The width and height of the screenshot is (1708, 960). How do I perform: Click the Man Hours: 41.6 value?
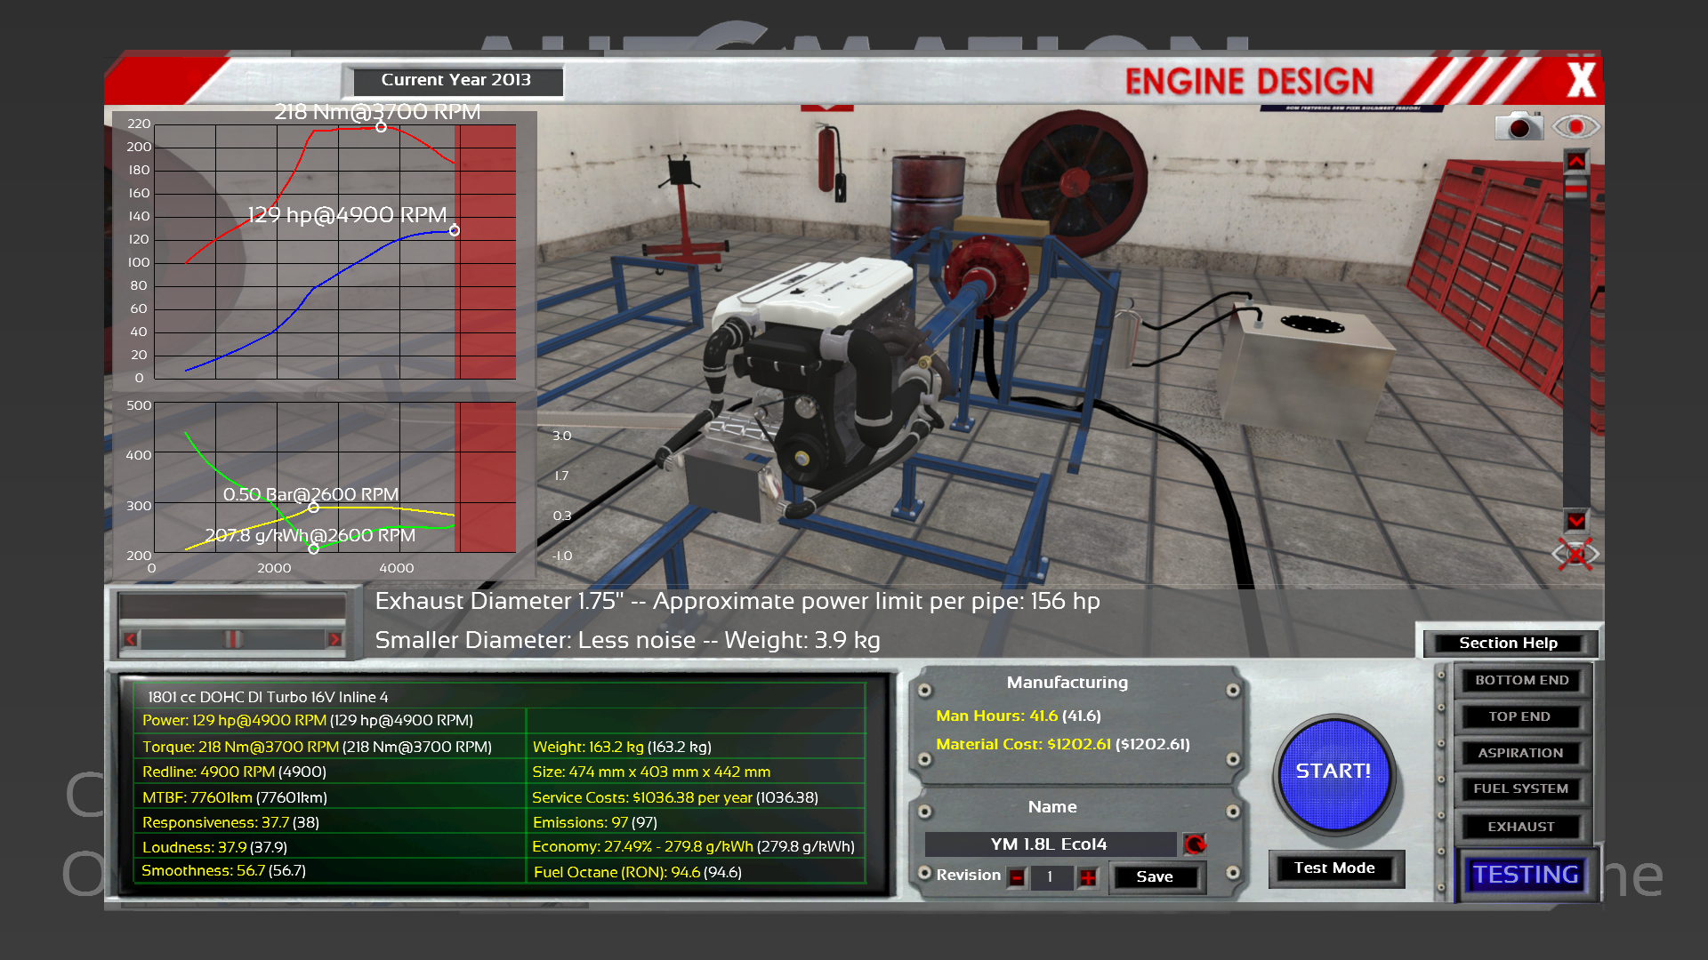pos(1019,716)
